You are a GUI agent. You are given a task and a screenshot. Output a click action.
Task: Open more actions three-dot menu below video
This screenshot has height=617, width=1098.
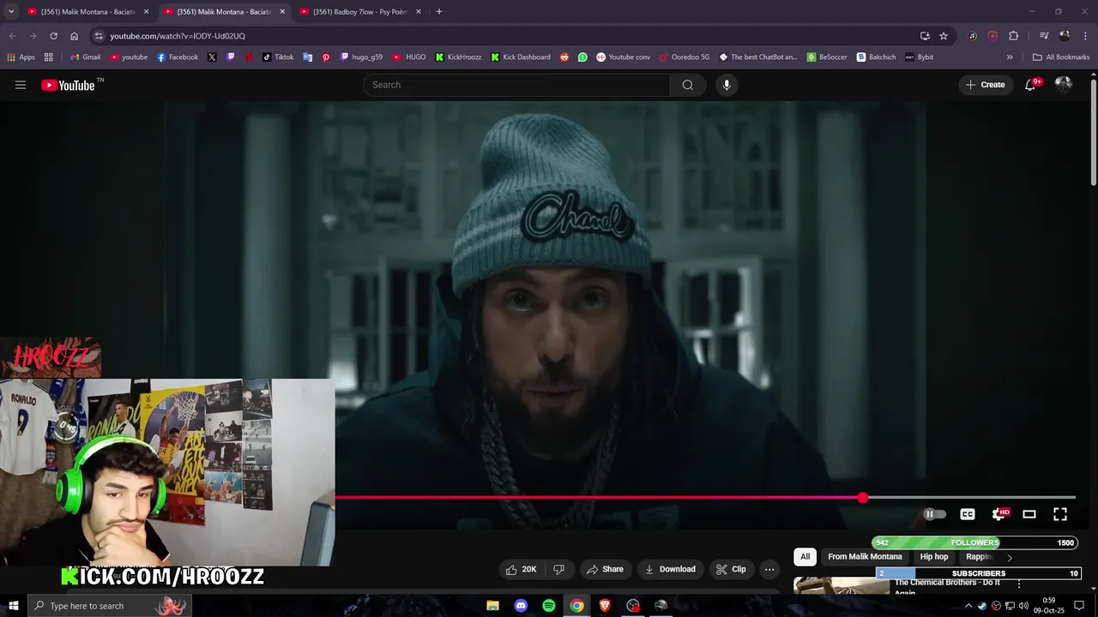pos(769,569)
